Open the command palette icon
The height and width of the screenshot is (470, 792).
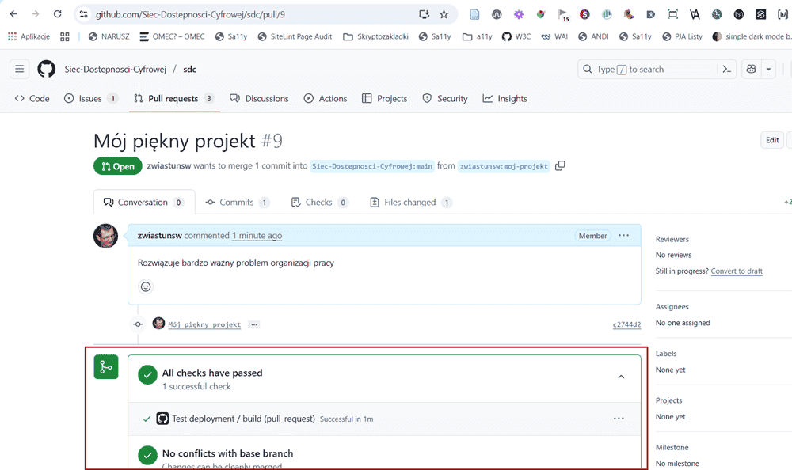(x=726, y=69)
